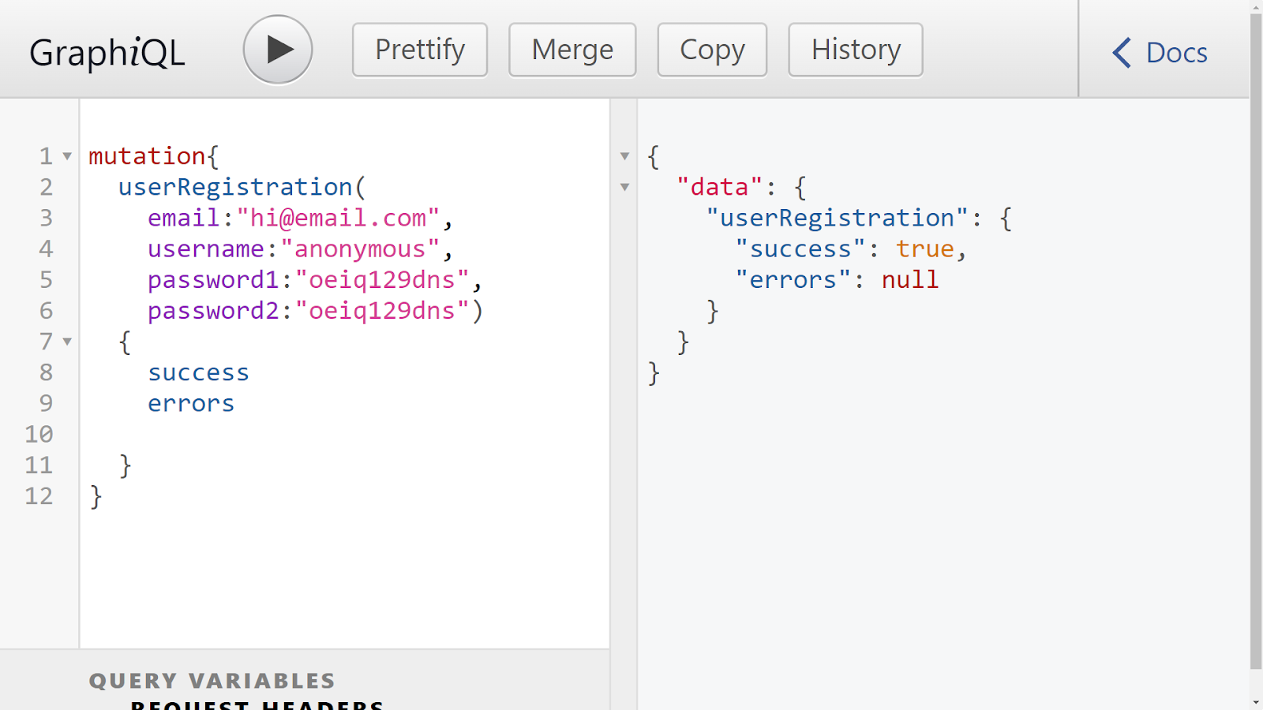Screen dimensions: 1263x710
Task: Click the collapse arrow beside the result's first brace
Action: click(624, 156)
